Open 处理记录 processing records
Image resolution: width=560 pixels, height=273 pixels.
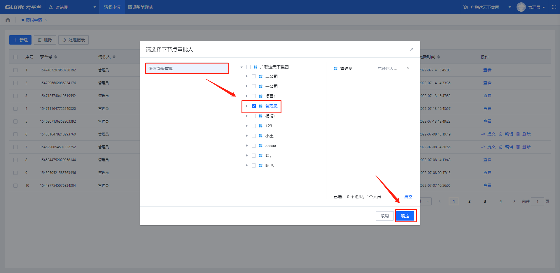[73, 40]
